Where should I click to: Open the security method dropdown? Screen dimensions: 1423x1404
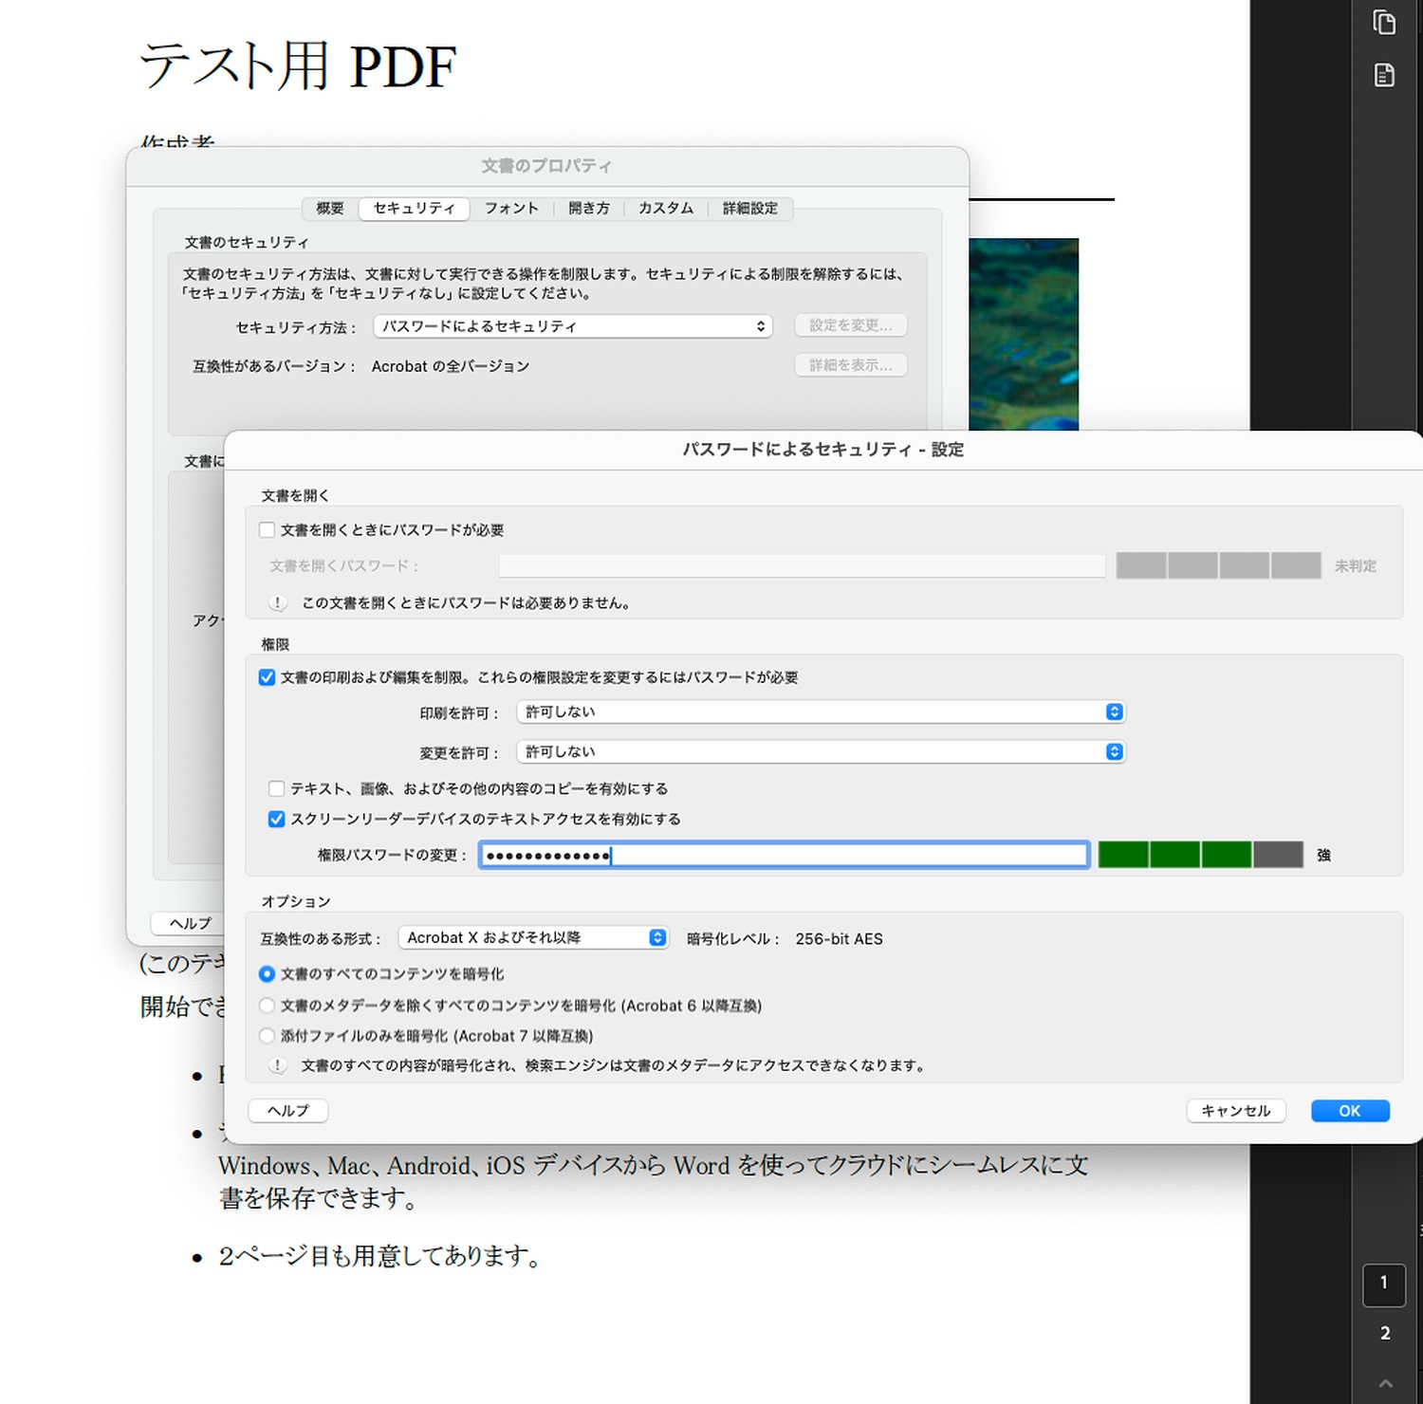coord(572,326)
